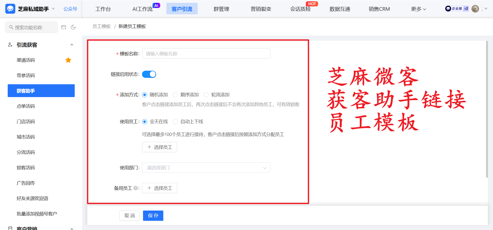
Task: Open 获客助手 in sidebar
Action: tap(41, 91)
